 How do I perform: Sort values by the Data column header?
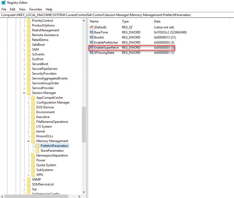click(x=191, y=21)
